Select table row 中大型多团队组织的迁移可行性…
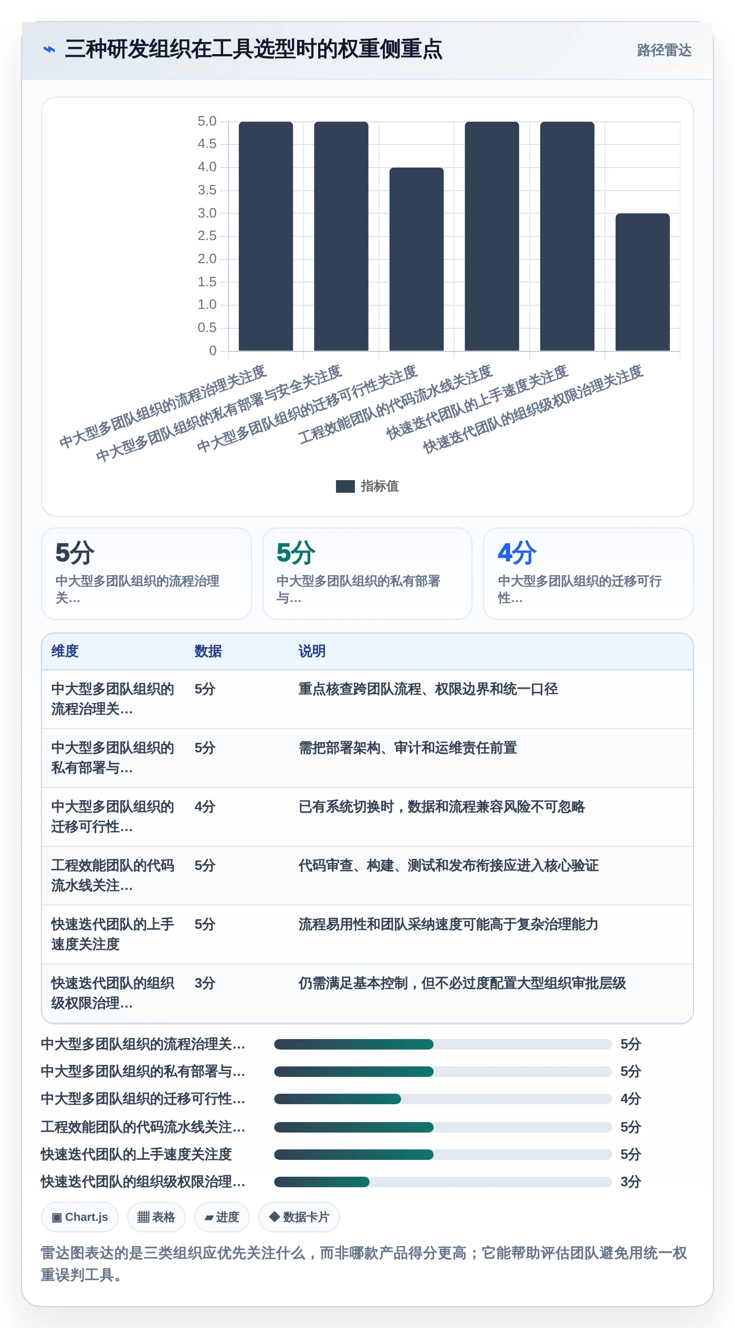 (367, 817)
